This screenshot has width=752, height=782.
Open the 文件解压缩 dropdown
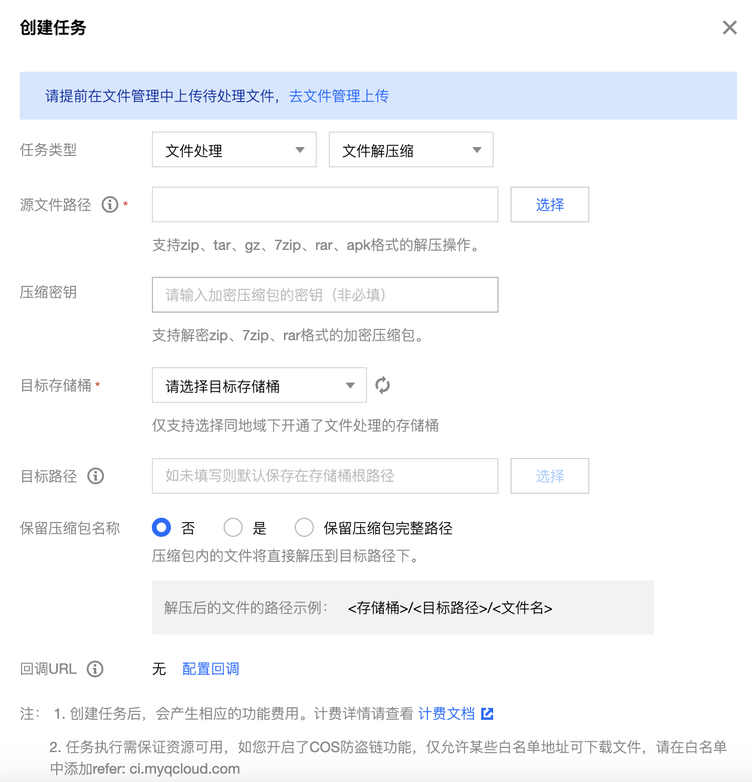411,149
